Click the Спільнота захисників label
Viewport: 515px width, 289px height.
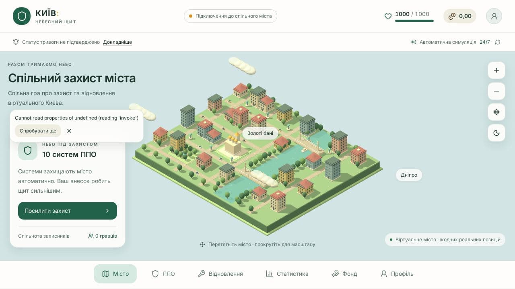(44, 236)
